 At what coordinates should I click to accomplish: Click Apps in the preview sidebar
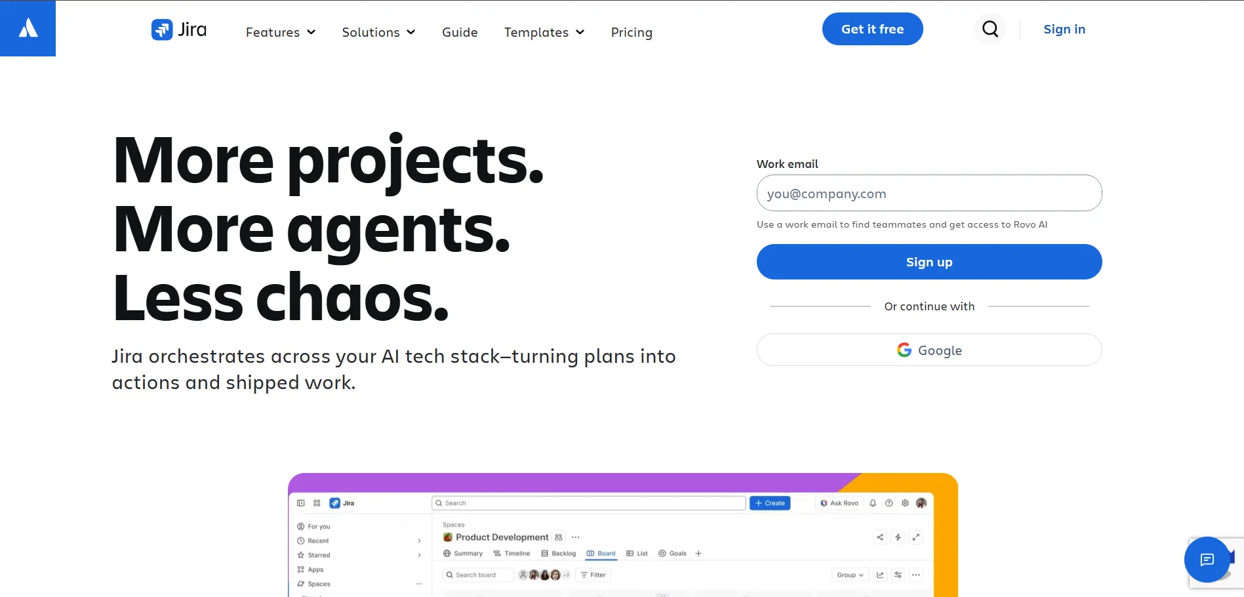(x=311, y=569)
